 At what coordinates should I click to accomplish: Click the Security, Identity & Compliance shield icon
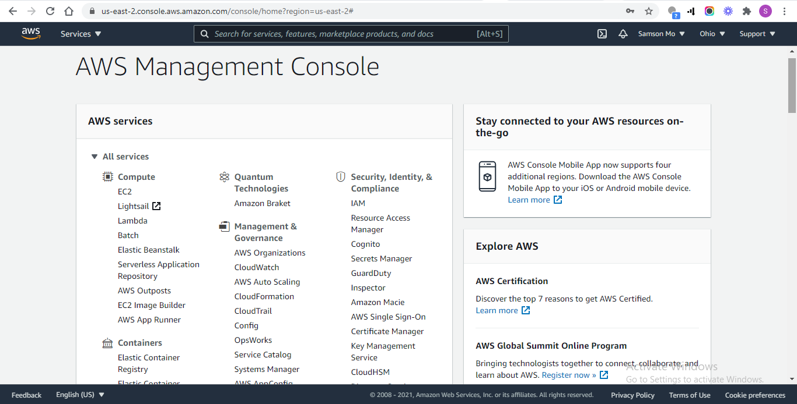(x=341, y=176)
